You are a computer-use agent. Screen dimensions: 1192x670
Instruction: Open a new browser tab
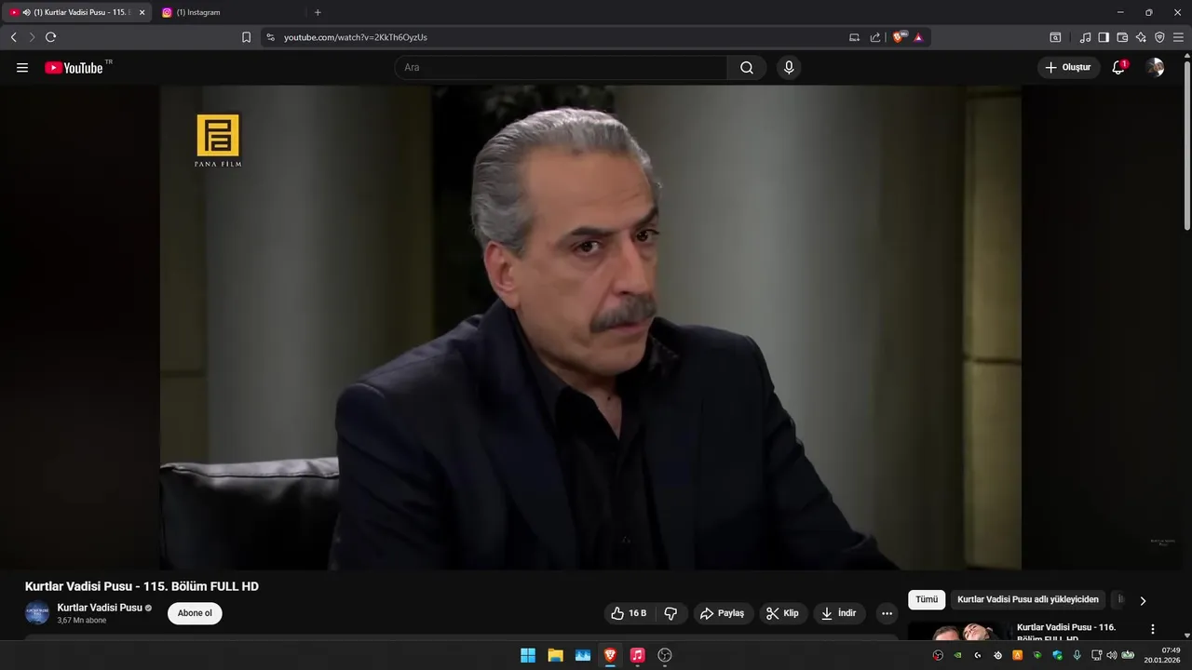[318, 12]
